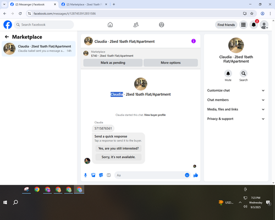This screenshot has height=220, width=275.
Task: Open the notifications bell with badge
Action: (x=254, y=25)
